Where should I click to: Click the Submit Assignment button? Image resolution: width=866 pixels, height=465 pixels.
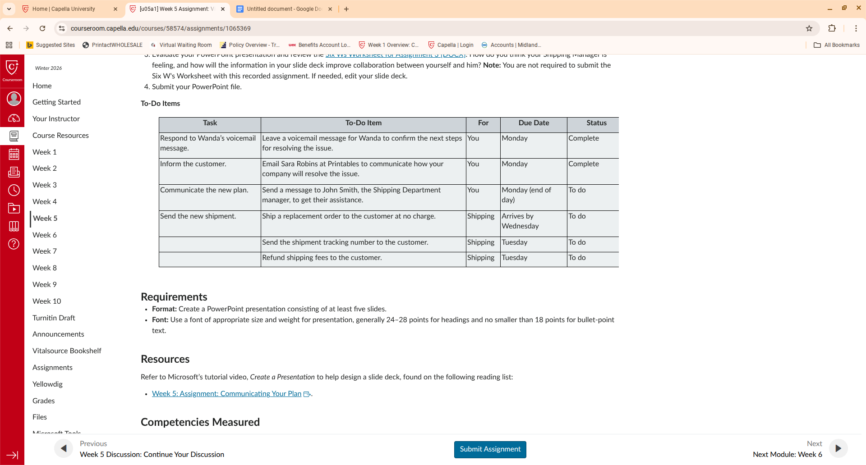pyautogui.click(x=490, y=449)
